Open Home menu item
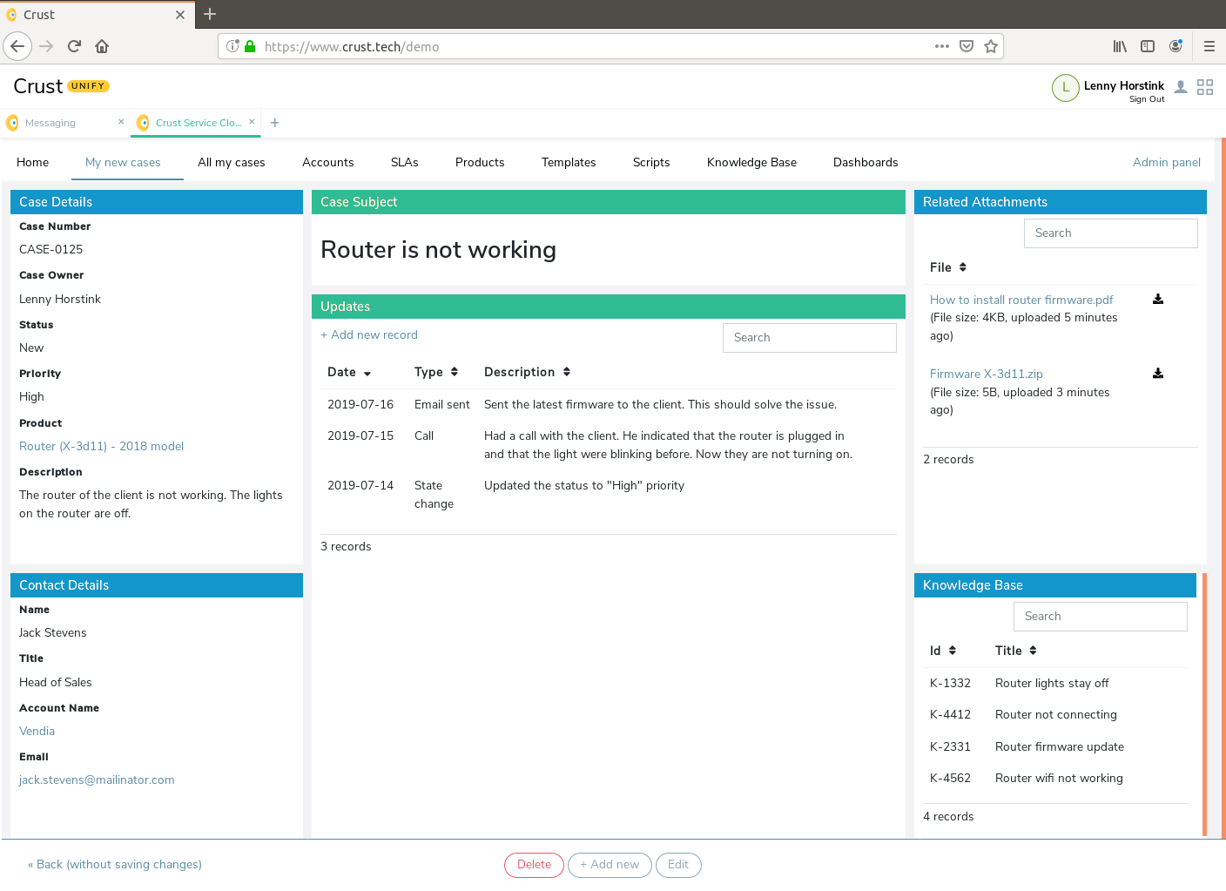This screenshot has width=1226, height=891. 32,162
